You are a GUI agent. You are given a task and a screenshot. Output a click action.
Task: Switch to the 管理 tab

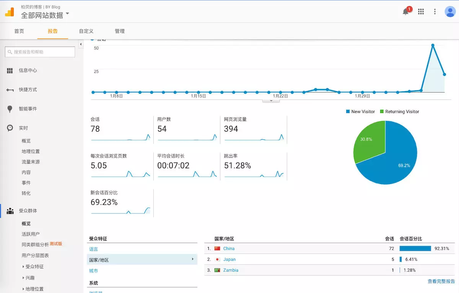point(120,31)
